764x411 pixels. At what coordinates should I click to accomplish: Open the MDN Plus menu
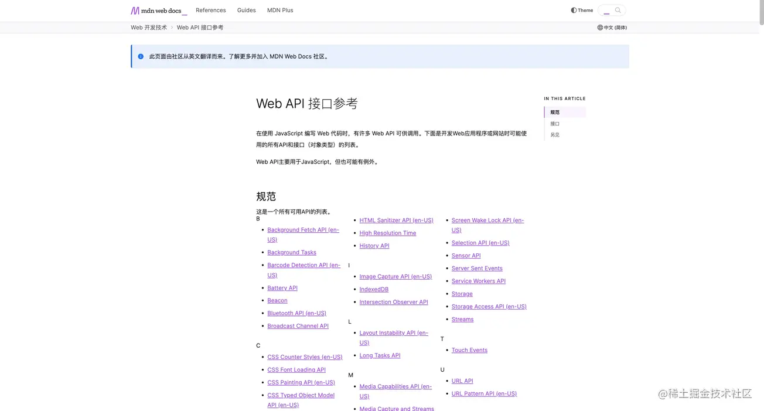coord(280,11)
